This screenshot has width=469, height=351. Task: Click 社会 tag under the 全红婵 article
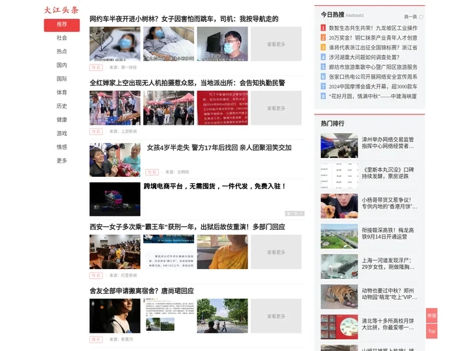click(96, 131)
